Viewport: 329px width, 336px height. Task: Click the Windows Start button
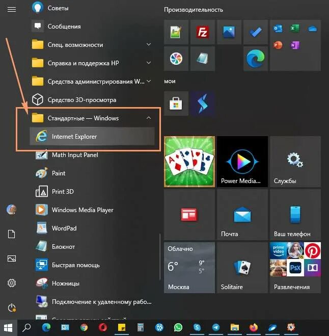(x=8, y=328)
